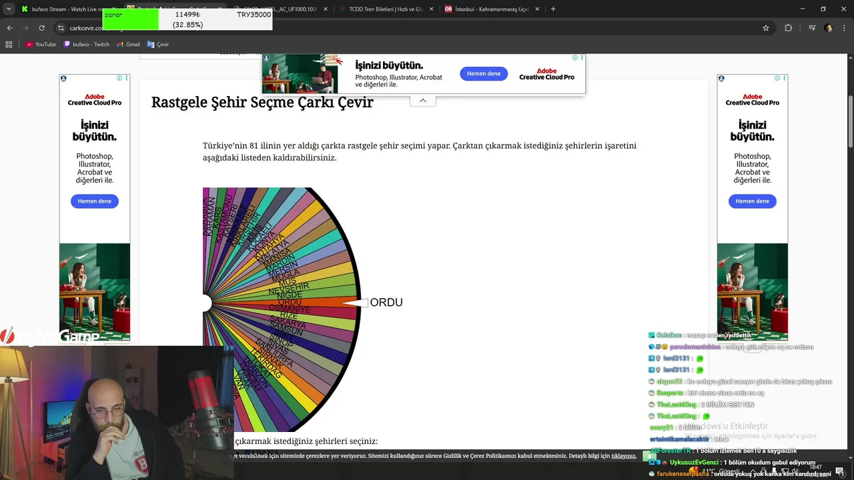The width and height of the screenshot is (854, 480).
Task: Open right sidebar ad options dots
Action: (x=784, y=78)
